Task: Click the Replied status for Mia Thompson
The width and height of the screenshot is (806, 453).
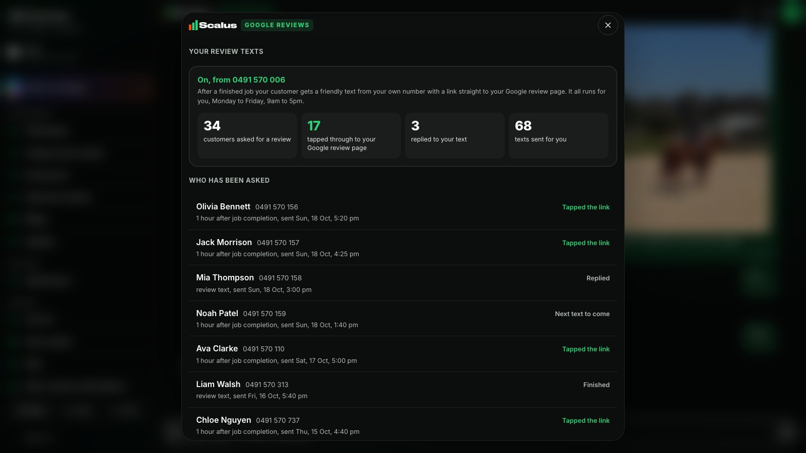Action: click(x=598, y=278)
